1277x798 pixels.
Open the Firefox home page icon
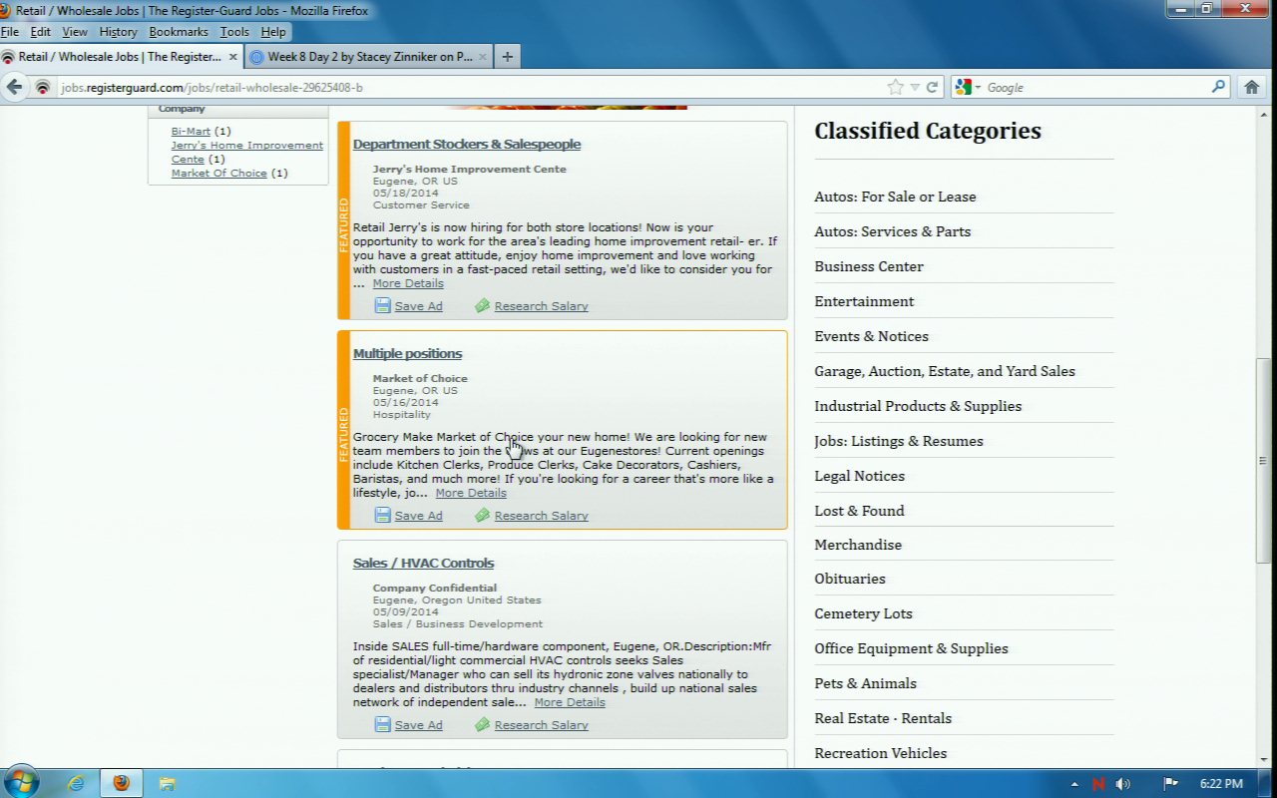coord(1251,88)
